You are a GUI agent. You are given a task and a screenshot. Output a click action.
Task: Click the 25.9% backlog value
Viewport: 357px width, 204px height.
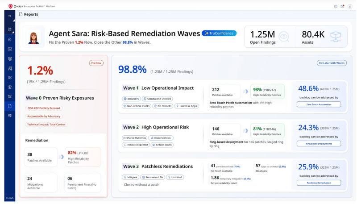point(308,167)
